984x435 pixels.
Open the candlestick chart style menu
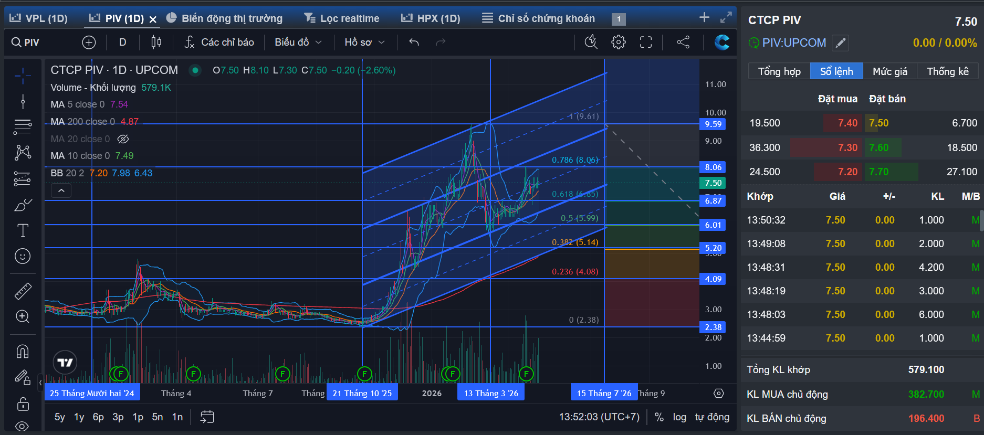coord(156,42)
